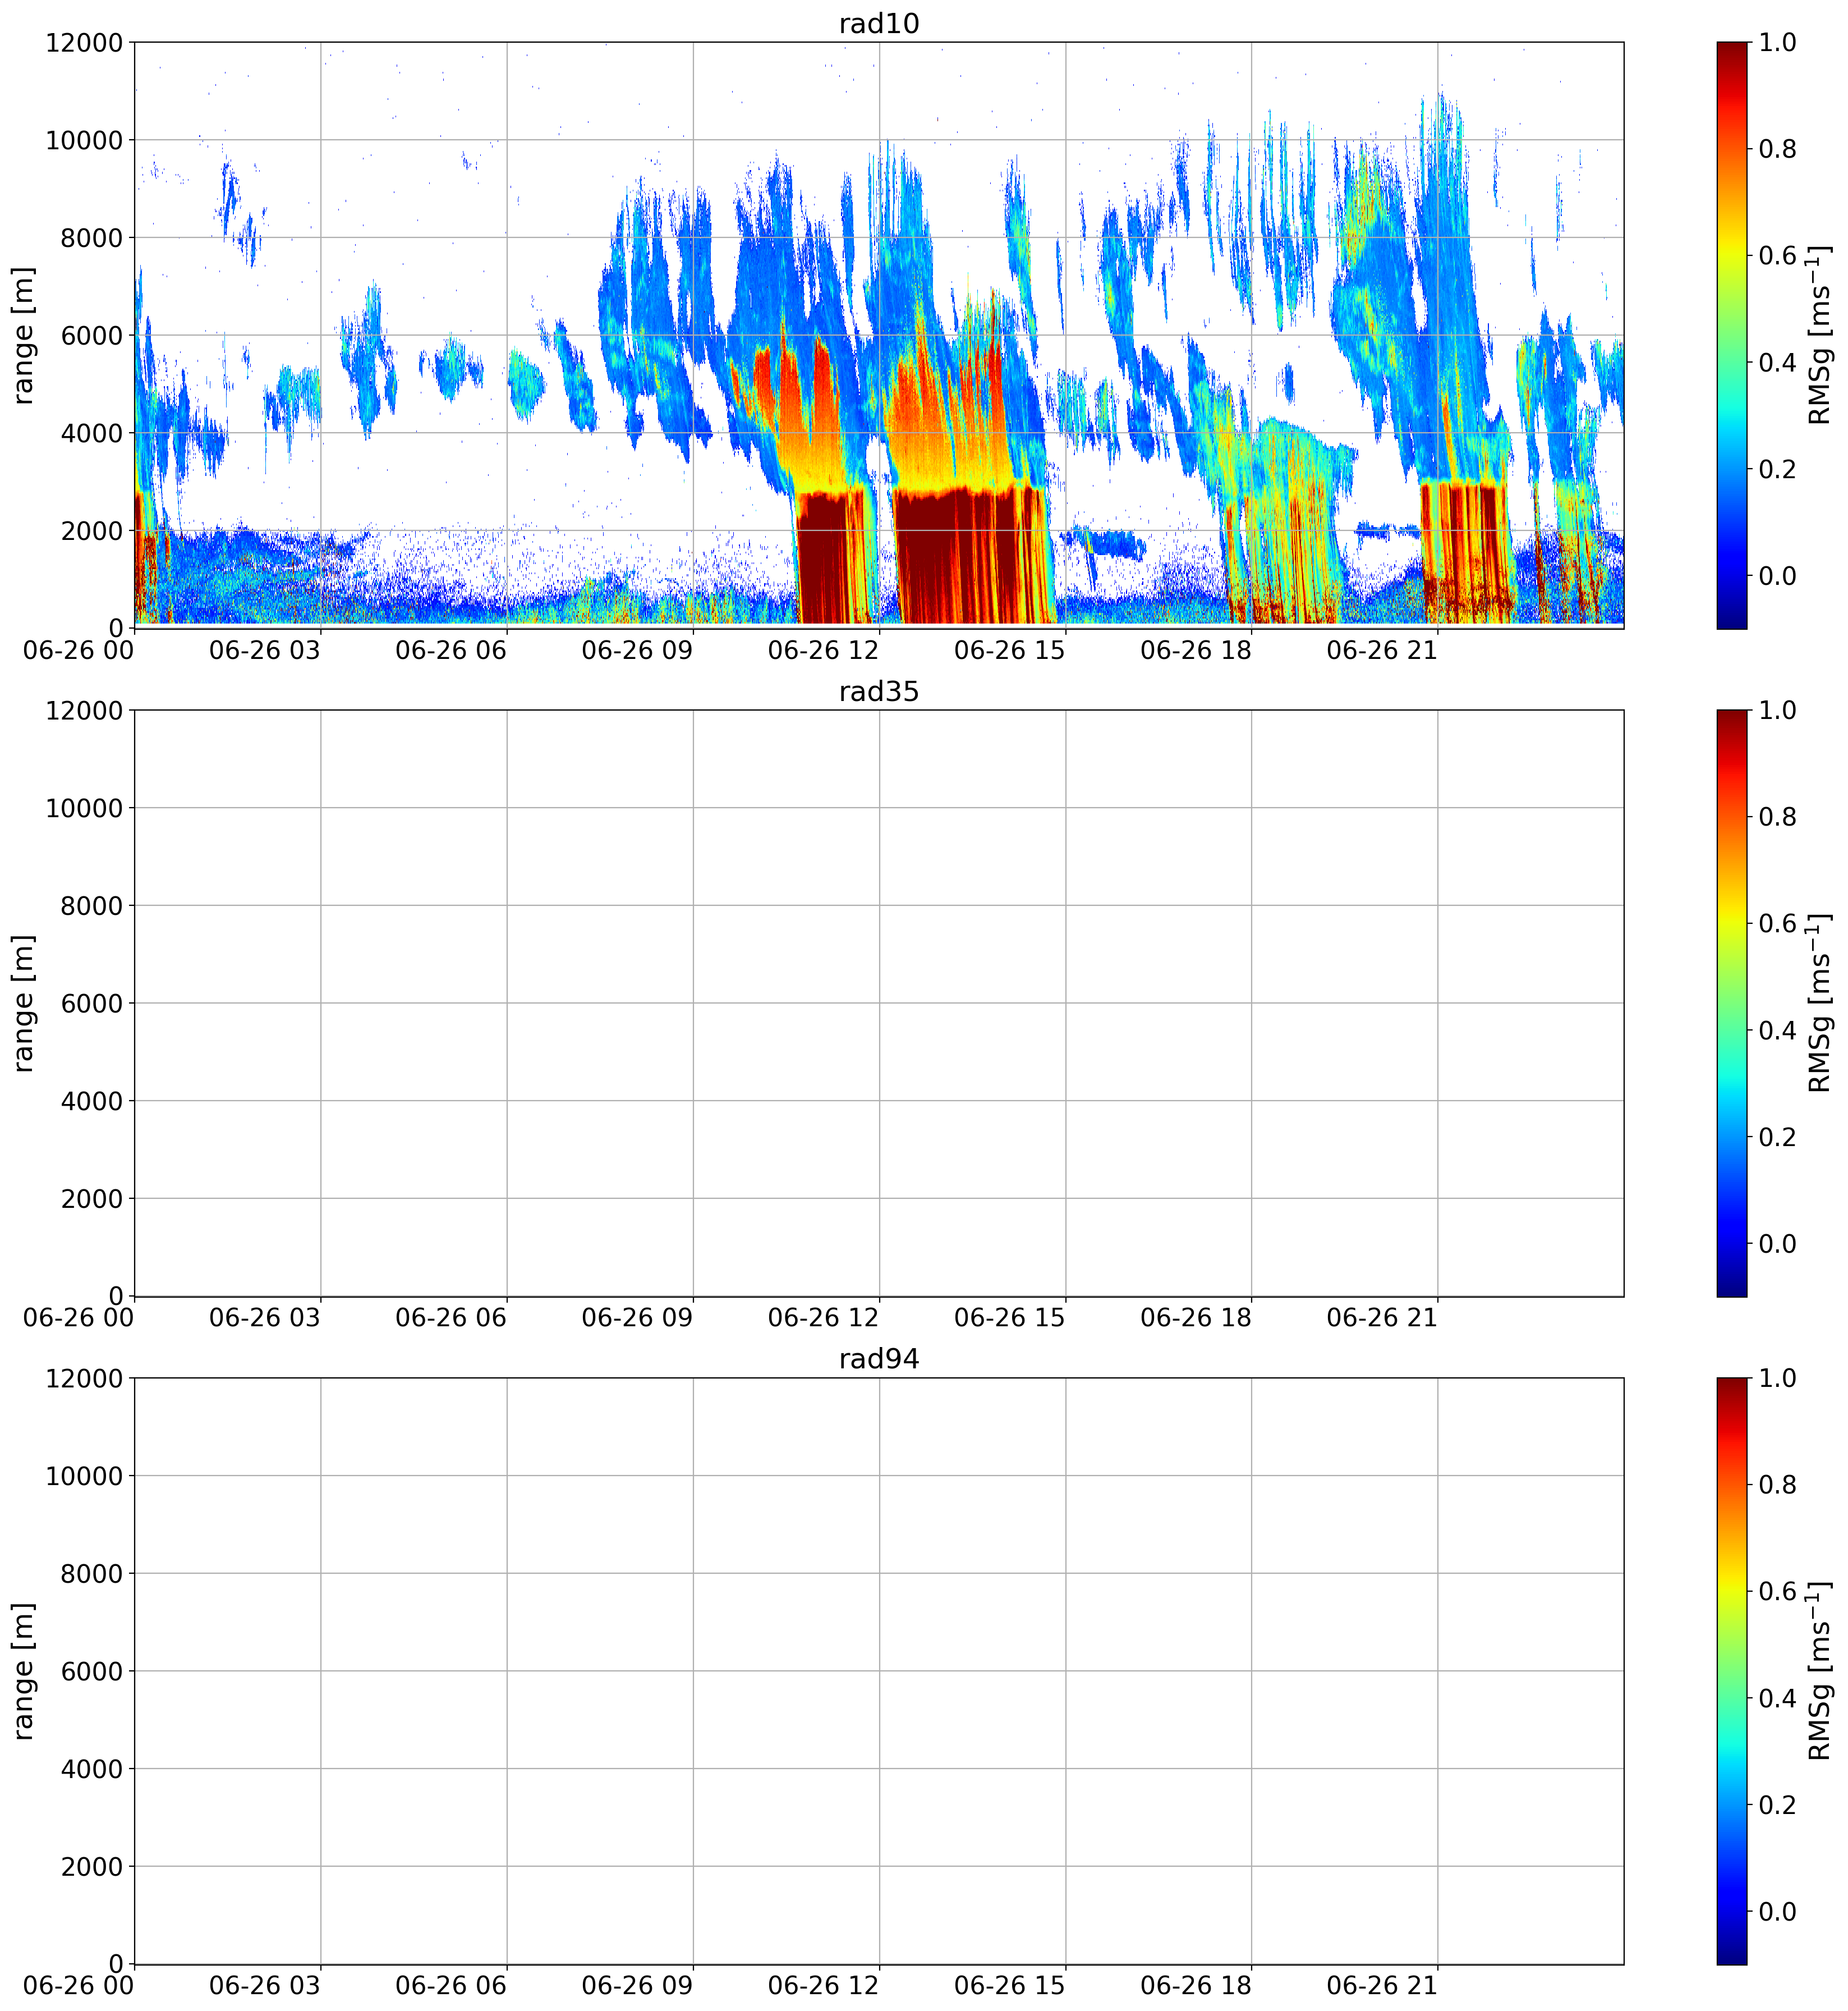Click the 12000 y-axis tick on rad10

click(84, 43)
